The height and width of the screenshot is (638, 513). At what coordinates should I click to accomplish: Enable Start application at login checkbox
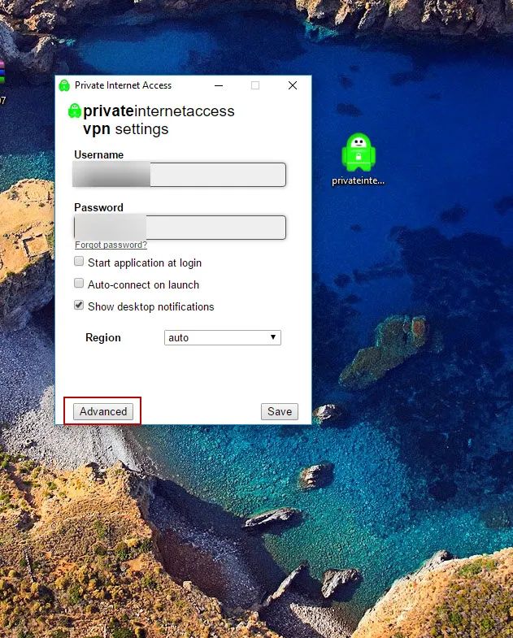point(79,261)
